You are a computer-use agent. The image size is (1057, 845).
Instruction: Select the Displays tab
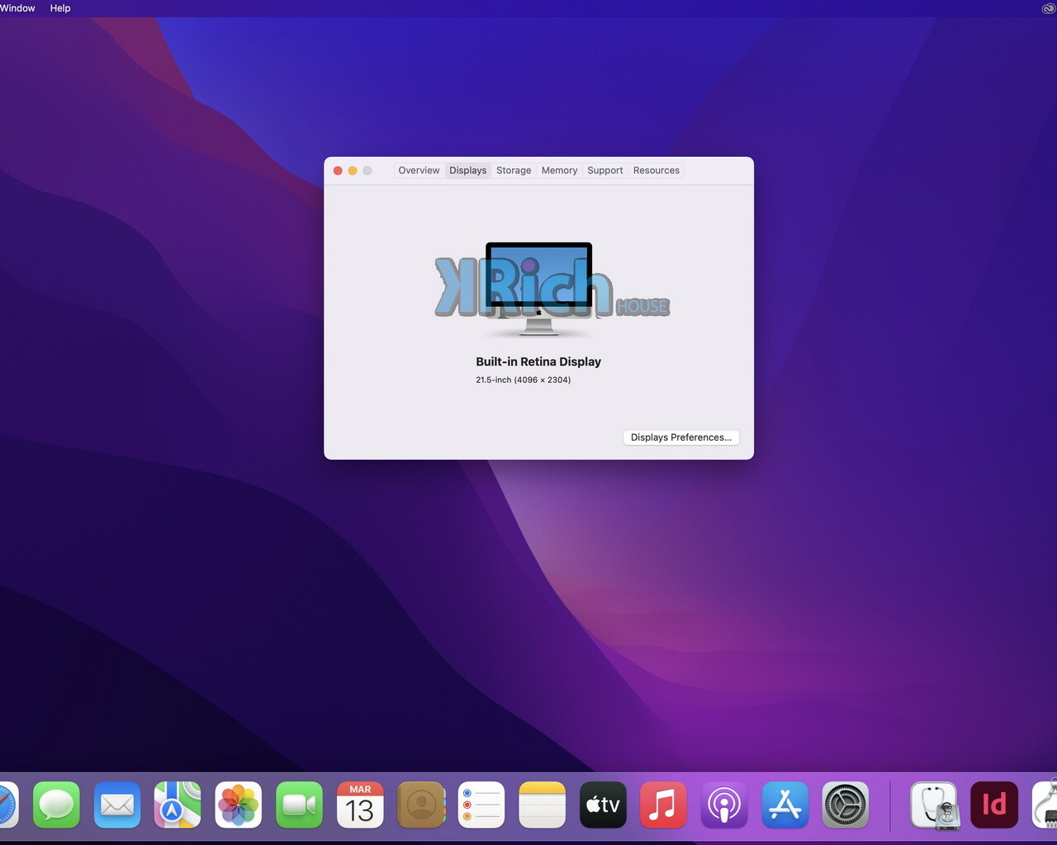[468, 171]
